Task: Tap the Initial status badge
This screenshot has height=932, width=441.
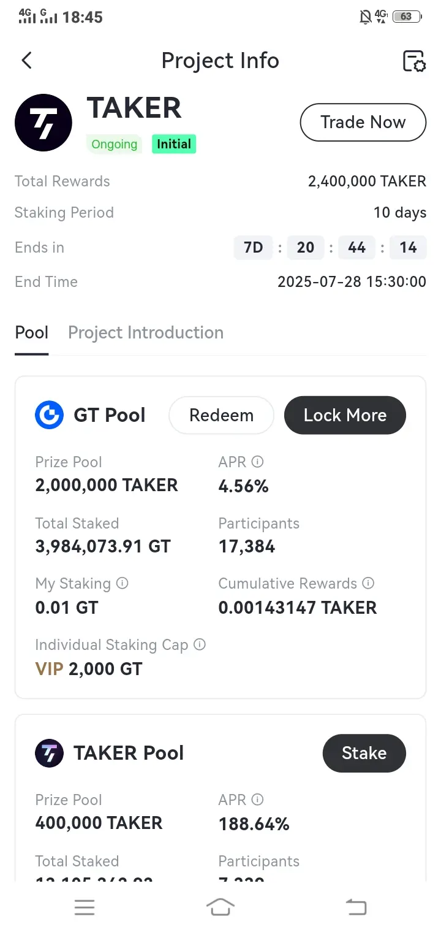Action: pyautogui.click(x=174, y=144)
